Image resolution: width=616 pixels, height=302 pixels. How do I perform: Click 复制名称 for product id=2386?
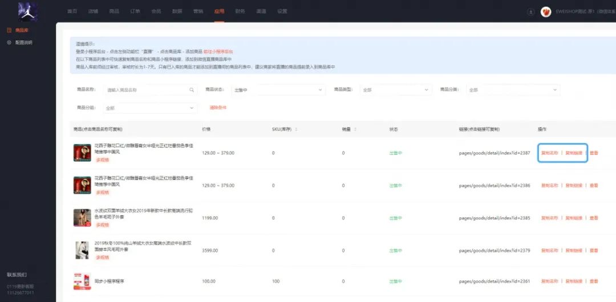(550, 185)
